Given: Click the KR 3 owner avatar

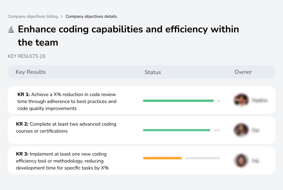Looking at the screenshot, I should click(241, 160).
